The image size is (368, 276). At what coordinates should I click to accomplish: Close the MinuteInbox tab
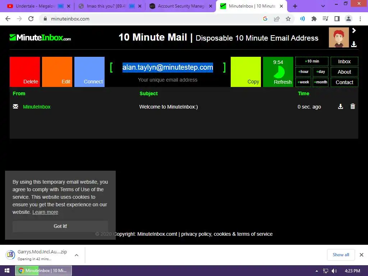point(281,6)
